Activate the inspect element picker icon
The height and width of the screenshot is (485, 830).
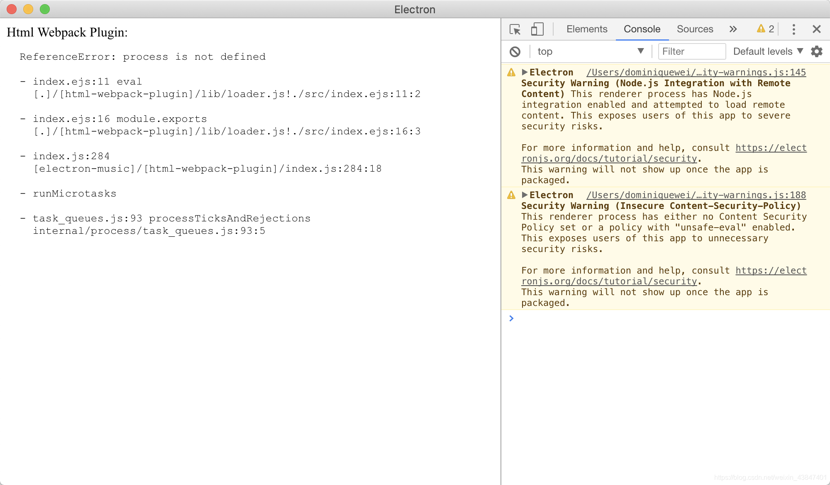[x=515, y=29]
